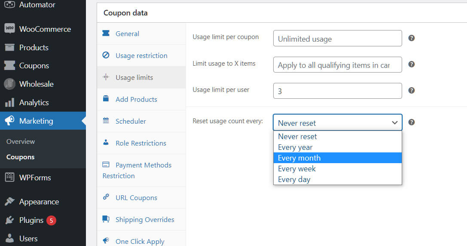467x246 pixels.
Task: Go to Marketing Overview submenu link
Action: pos(21,142)
